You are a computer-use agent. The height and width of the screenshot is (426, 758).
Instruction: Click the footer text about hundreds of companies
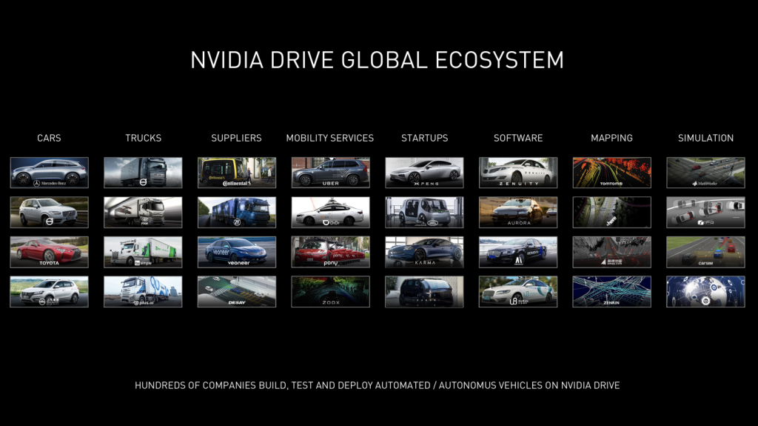(x=377, y=385)
